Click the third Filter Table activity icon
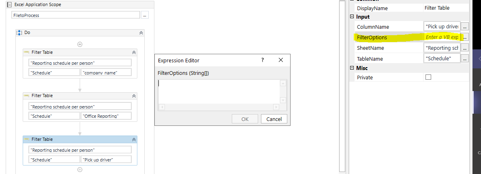Viewport: 481px width, 174px height. (26, 139)
